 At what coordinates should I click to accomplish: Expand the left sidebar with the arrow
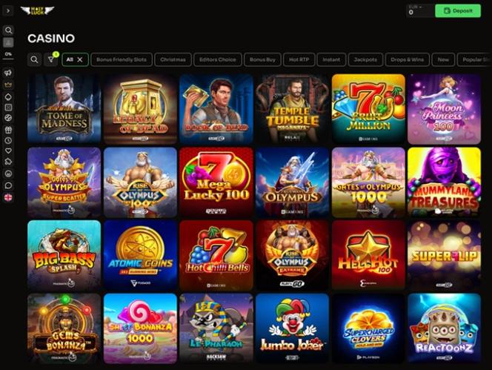(x=8, y=11)
